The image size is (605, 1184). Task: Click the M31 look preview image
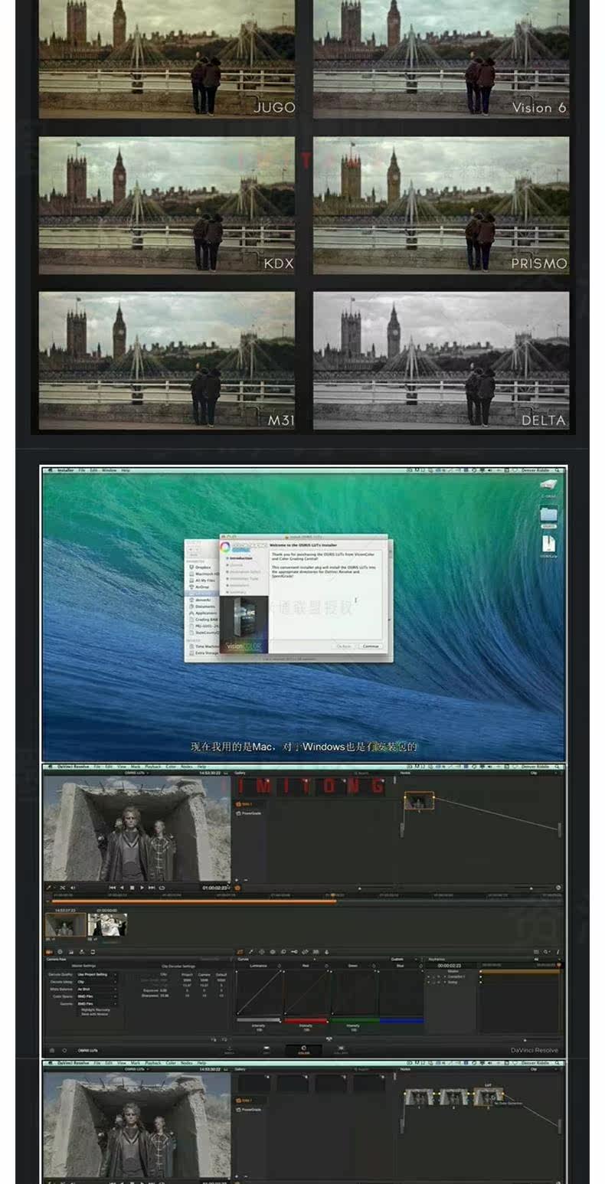(x=167, y=361)
